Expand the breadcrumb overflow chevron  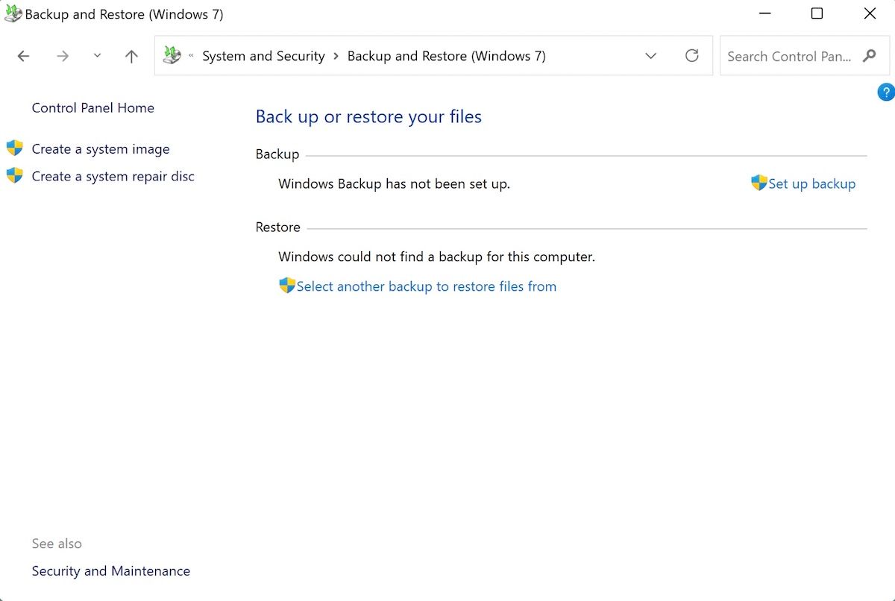(x=190, y=55)
